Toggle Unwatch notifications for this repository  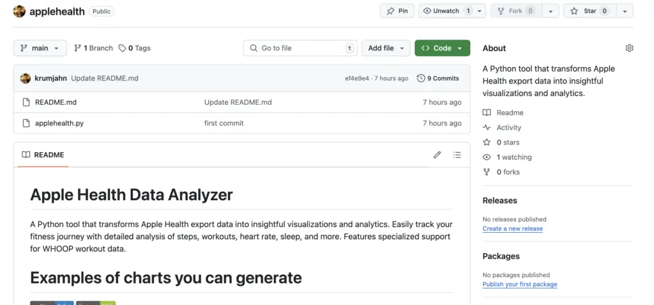pyautogui.click(x=446, y=11)
